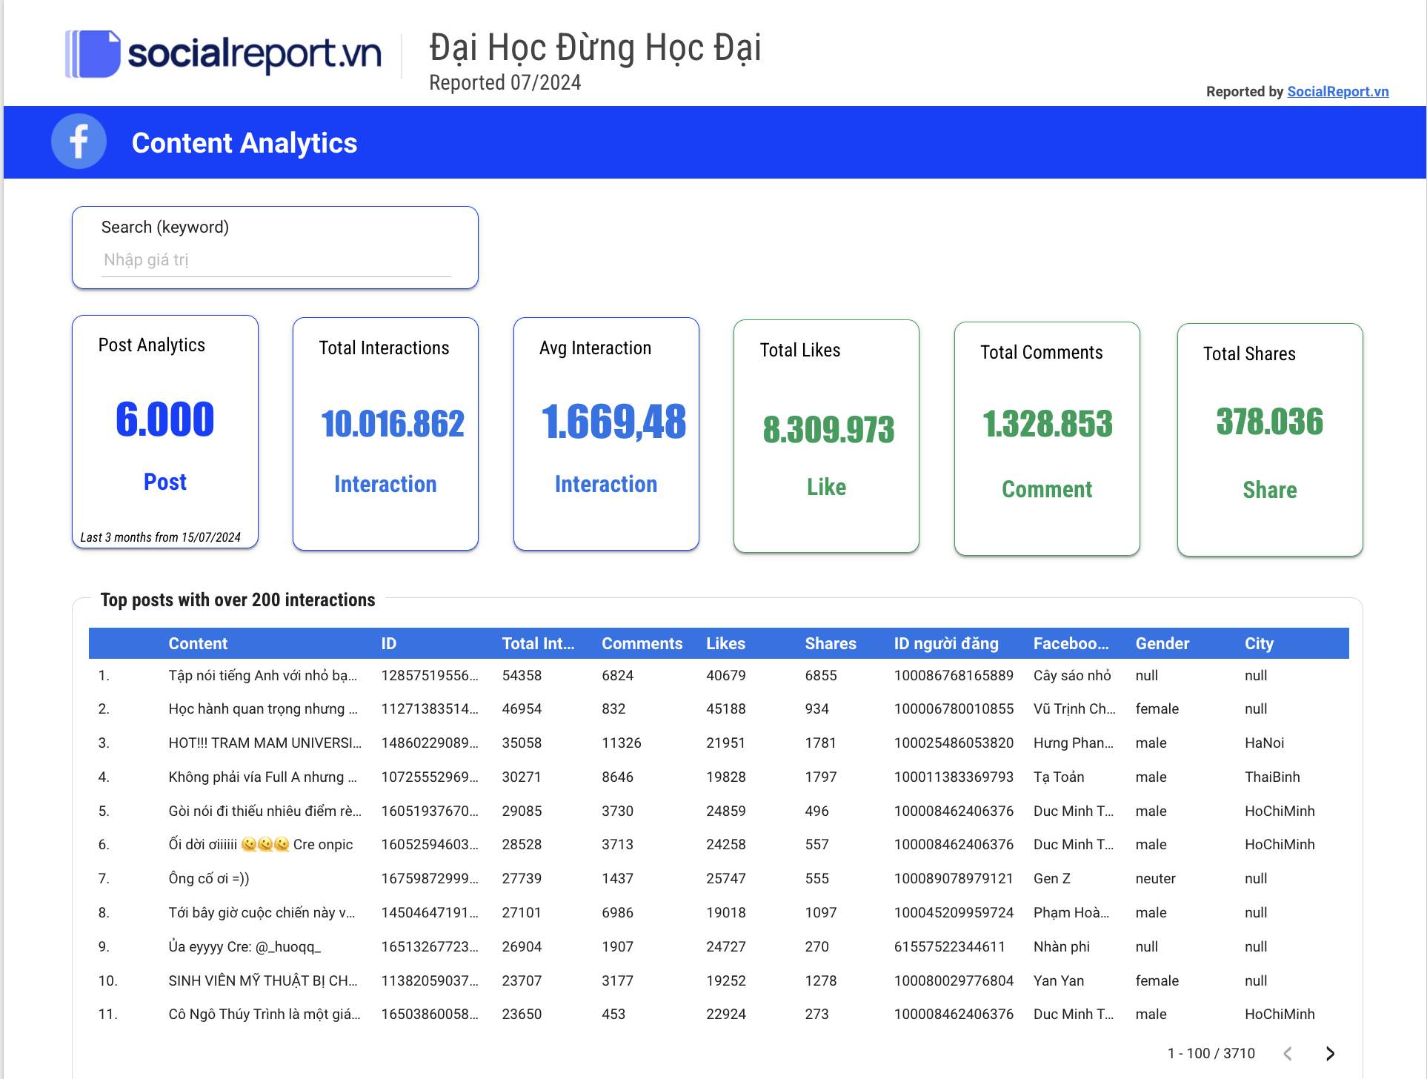Go to previous page of results

click(x=1288, y=1053)
